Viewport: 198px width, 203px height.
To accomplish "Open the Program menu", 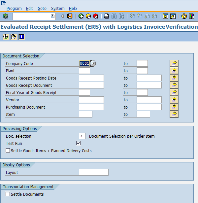I will (14, 9).
